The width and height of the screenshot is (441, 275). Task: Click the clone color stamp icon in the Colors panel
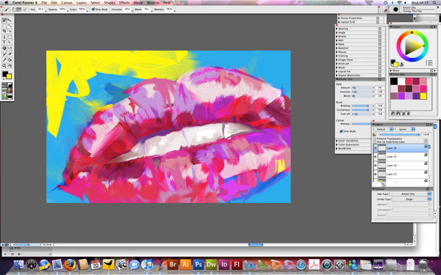pos(401,65)
